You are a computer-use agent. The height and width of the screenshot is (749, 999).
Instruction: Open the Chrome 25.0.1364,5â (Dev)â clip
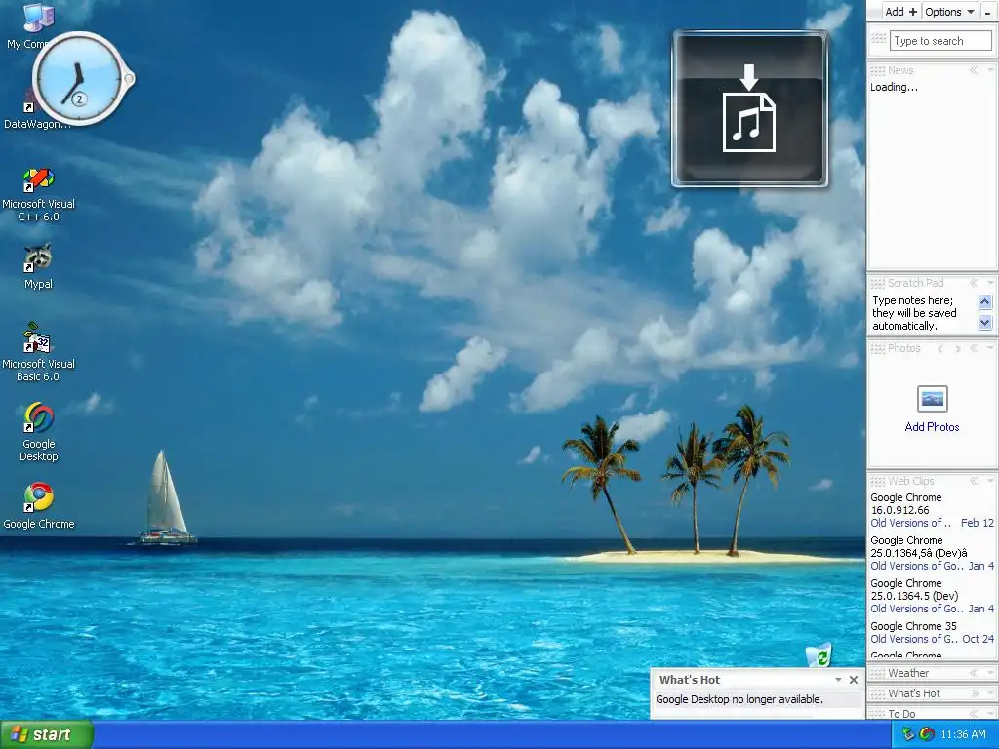[919, 546]
